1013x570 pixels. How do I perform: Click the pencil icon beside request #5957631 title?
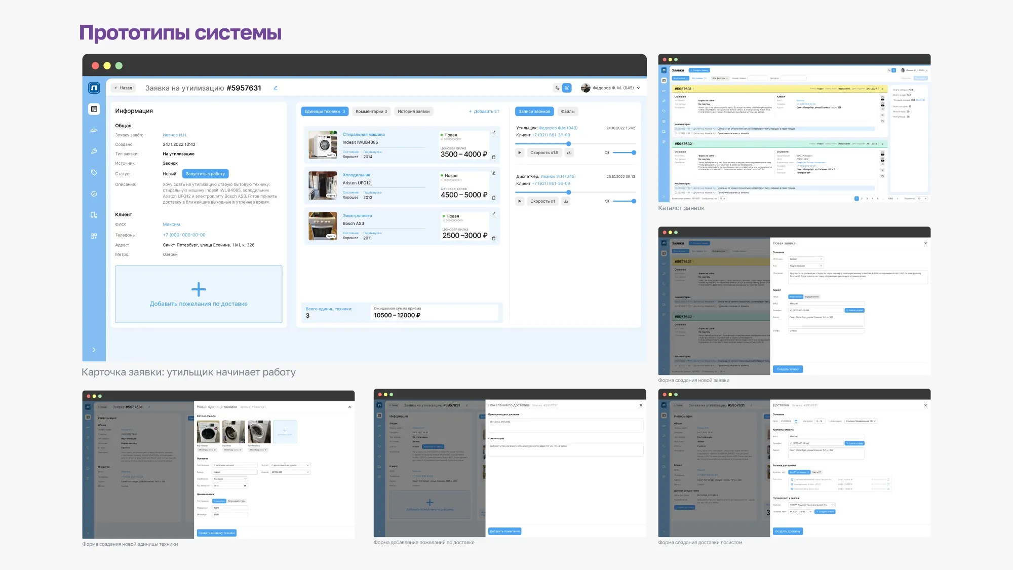click(x=276, y=88)
